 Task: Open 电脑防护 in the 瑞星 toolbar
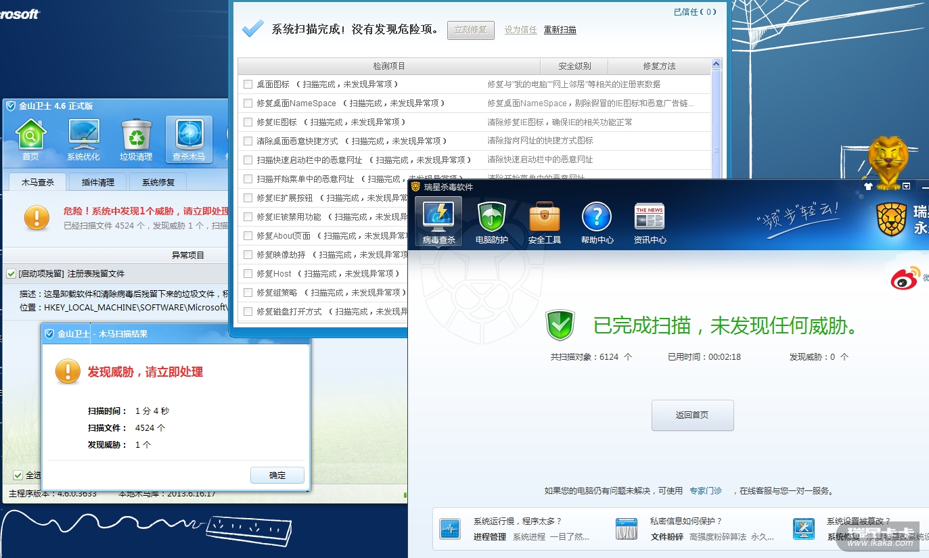click(x=492, y=222)
